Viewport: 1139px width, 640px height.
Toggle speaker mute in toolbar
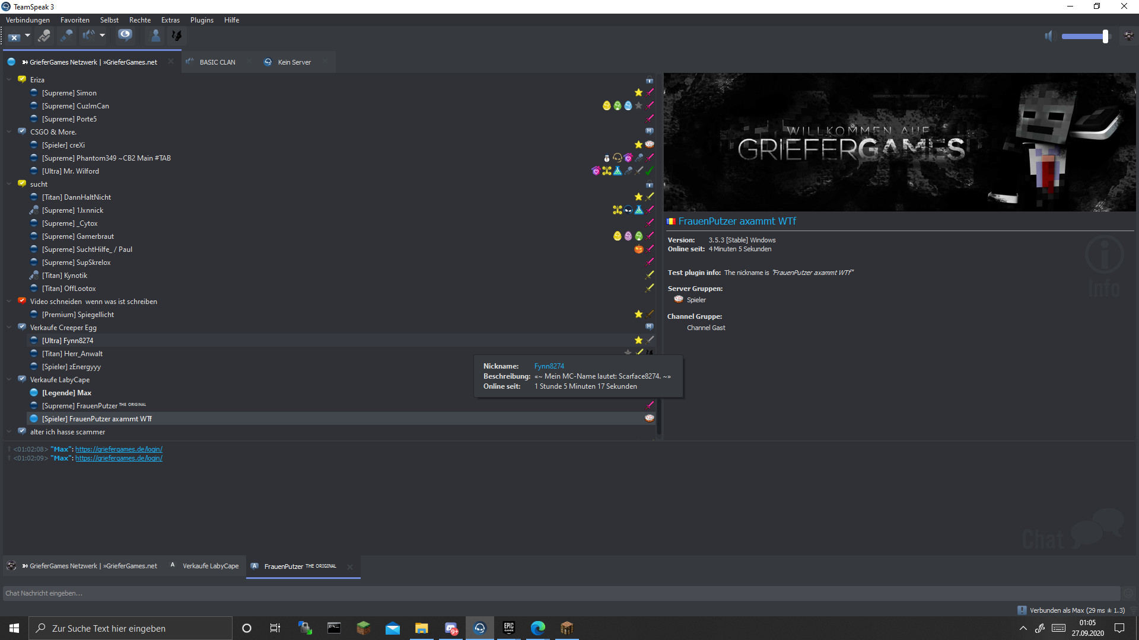(x=89, y=36)
